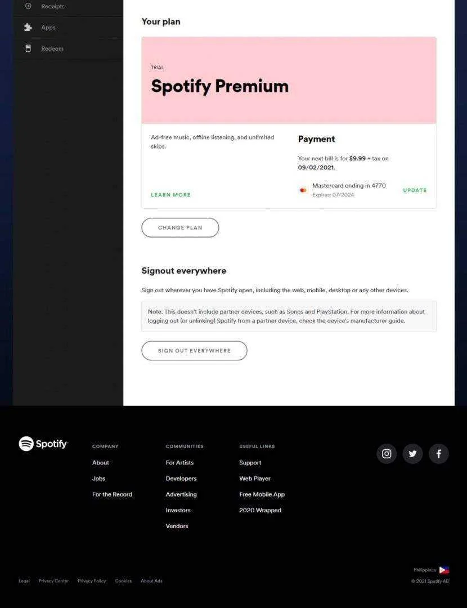This screenshot has height=608, width=467.
Task: Open Twitter via the footer bird icon
Action: [412, 454]
